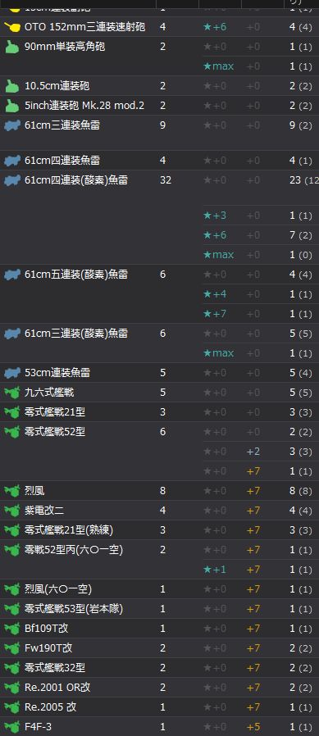Select the 90mm単装高角砲 equipment name
Image resolution: width=319 pixels, height=736 pixels.
point(65,47)
